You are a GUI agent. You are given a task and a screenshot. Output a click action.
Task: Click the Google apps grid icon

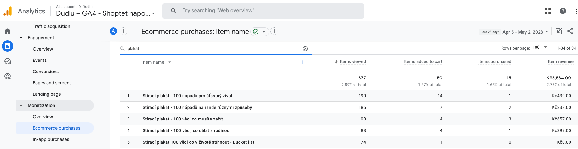[x=547, y=11]
